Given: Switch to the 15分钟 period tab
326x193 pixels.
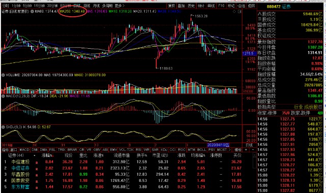Looking at the screenshot, I should click(39, 6).
